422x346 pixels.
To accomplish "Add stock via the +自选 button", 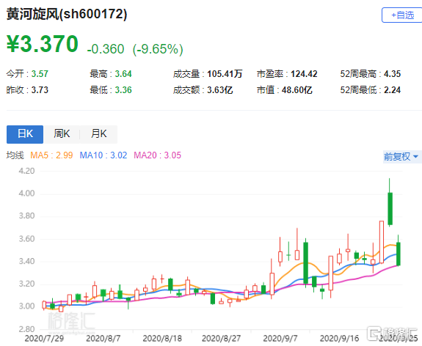I will pos(401,15).
